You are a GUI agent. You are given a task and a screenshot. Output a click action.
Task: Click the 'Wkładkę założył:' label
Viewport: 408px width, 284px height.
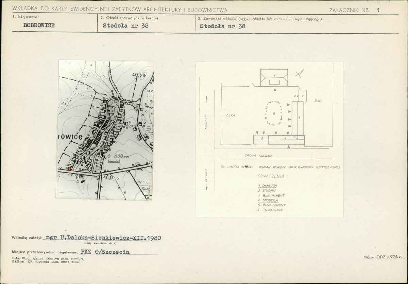click(27, 238)
